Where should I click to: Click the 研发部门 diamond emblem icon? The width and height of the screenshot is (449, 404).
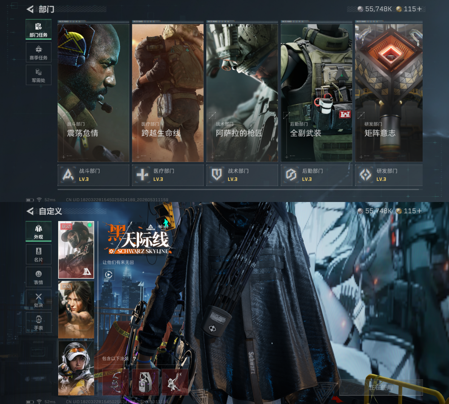365,175
